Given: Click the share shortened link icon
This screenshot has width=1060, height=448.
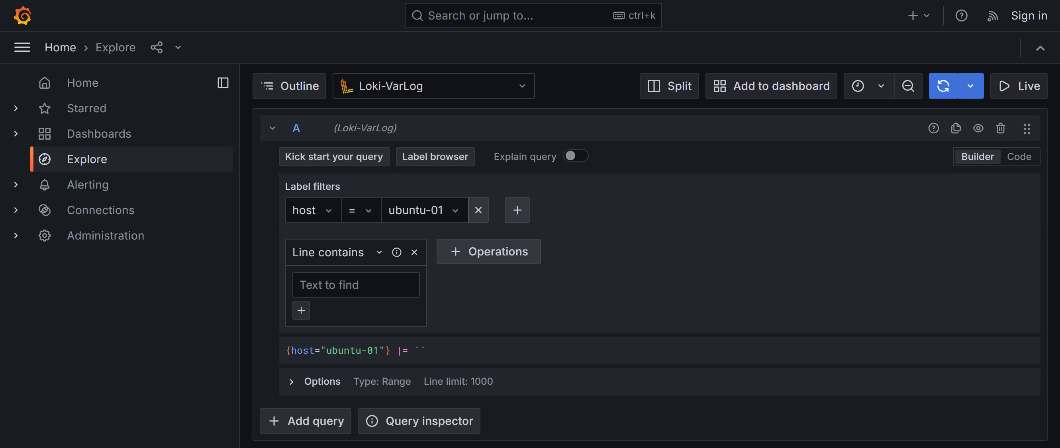Looking at the screenshot, I should point(157,47).
